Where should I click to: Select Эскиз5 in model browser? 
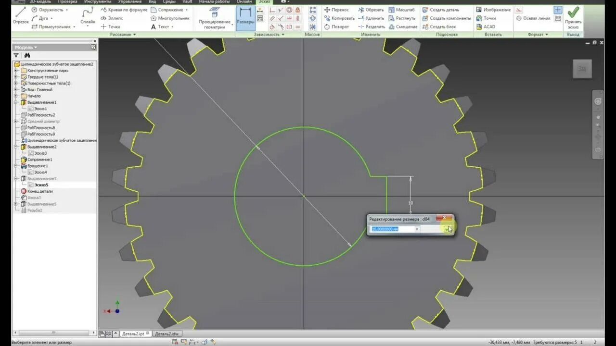[x=41, y=185]
